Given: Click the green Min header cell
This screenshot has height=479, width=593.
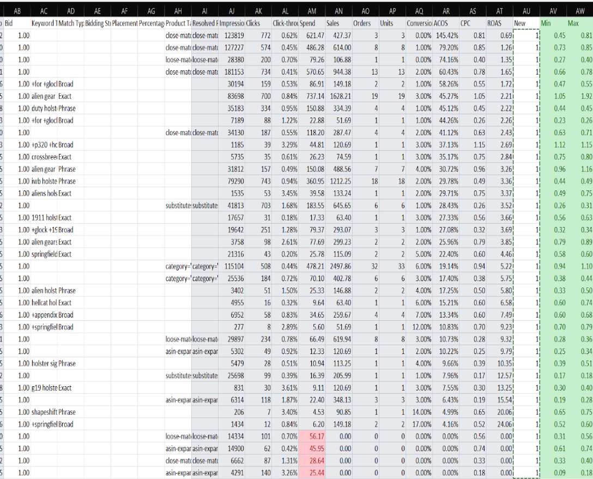Looking at the screenshot, I should [545, 23].
